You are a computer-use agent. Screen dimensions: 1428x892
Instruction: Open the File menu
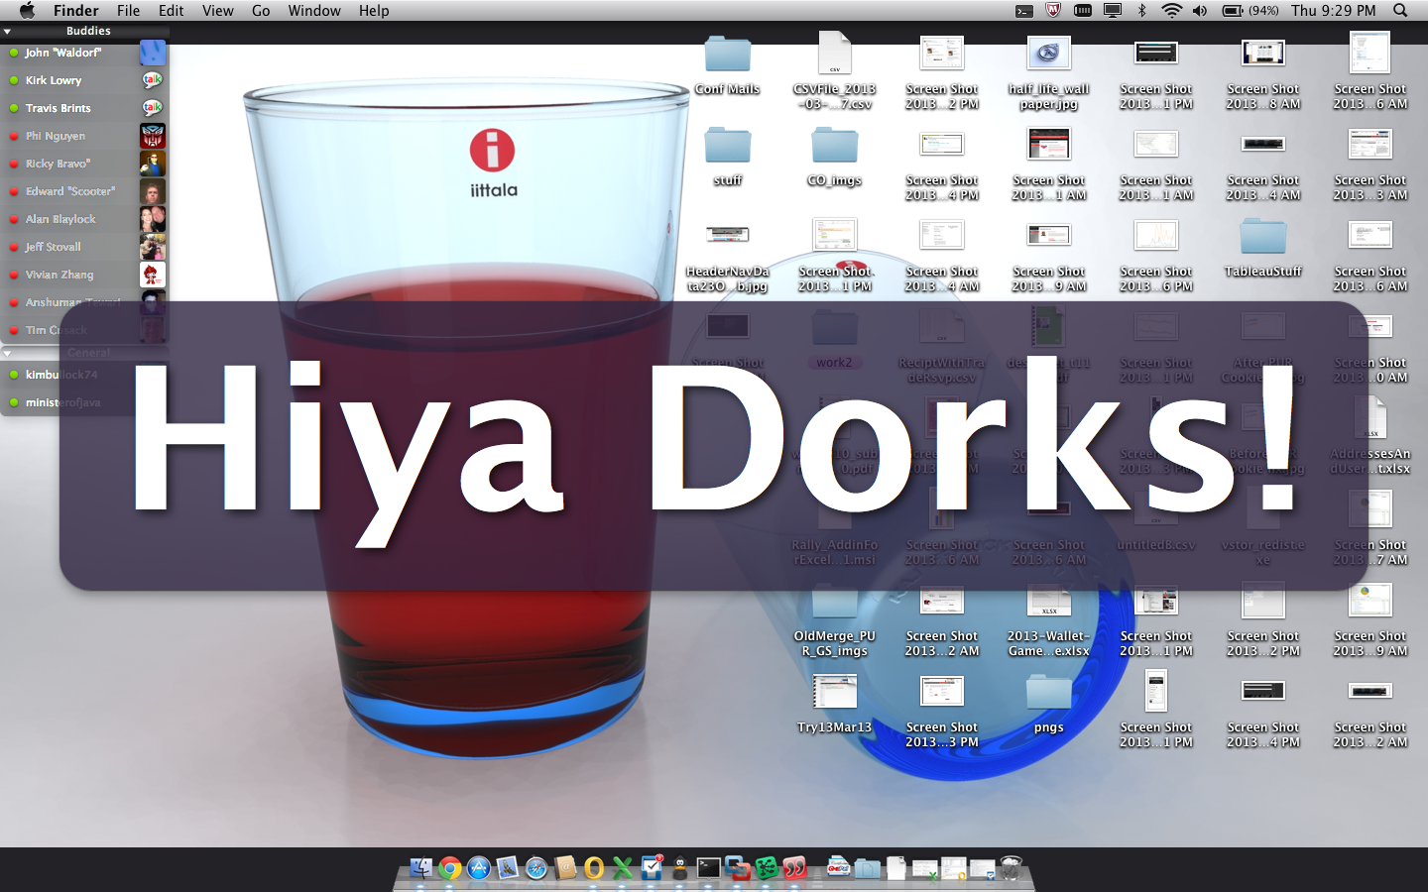(x=128, y=10)
